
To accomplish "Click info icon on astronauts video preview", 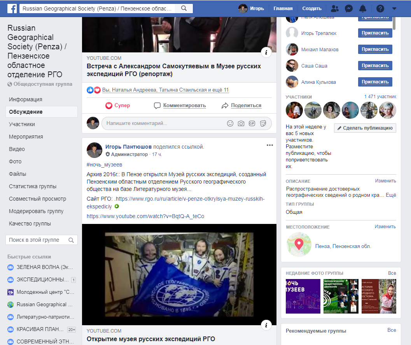I will [266, 325].
